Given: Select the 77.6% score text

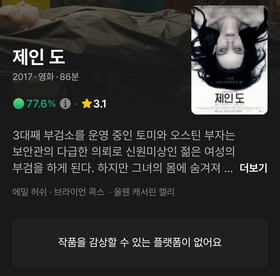Looking at the screenshot, I should 41,104.
